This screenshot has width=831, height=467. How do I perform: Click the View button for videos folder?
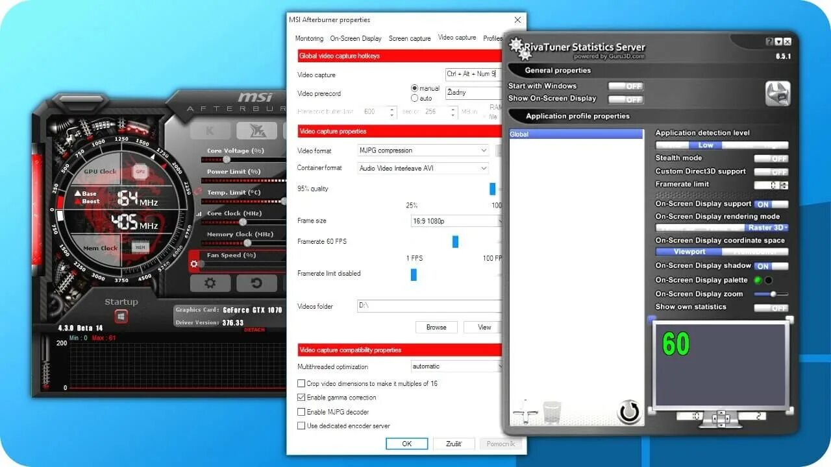point(484,327)
